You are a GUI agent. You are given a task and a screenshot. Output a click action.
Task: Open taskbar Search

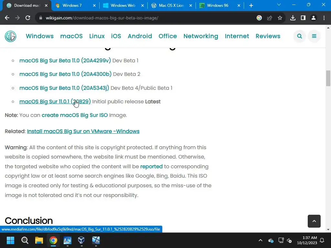tap(25, 240)
